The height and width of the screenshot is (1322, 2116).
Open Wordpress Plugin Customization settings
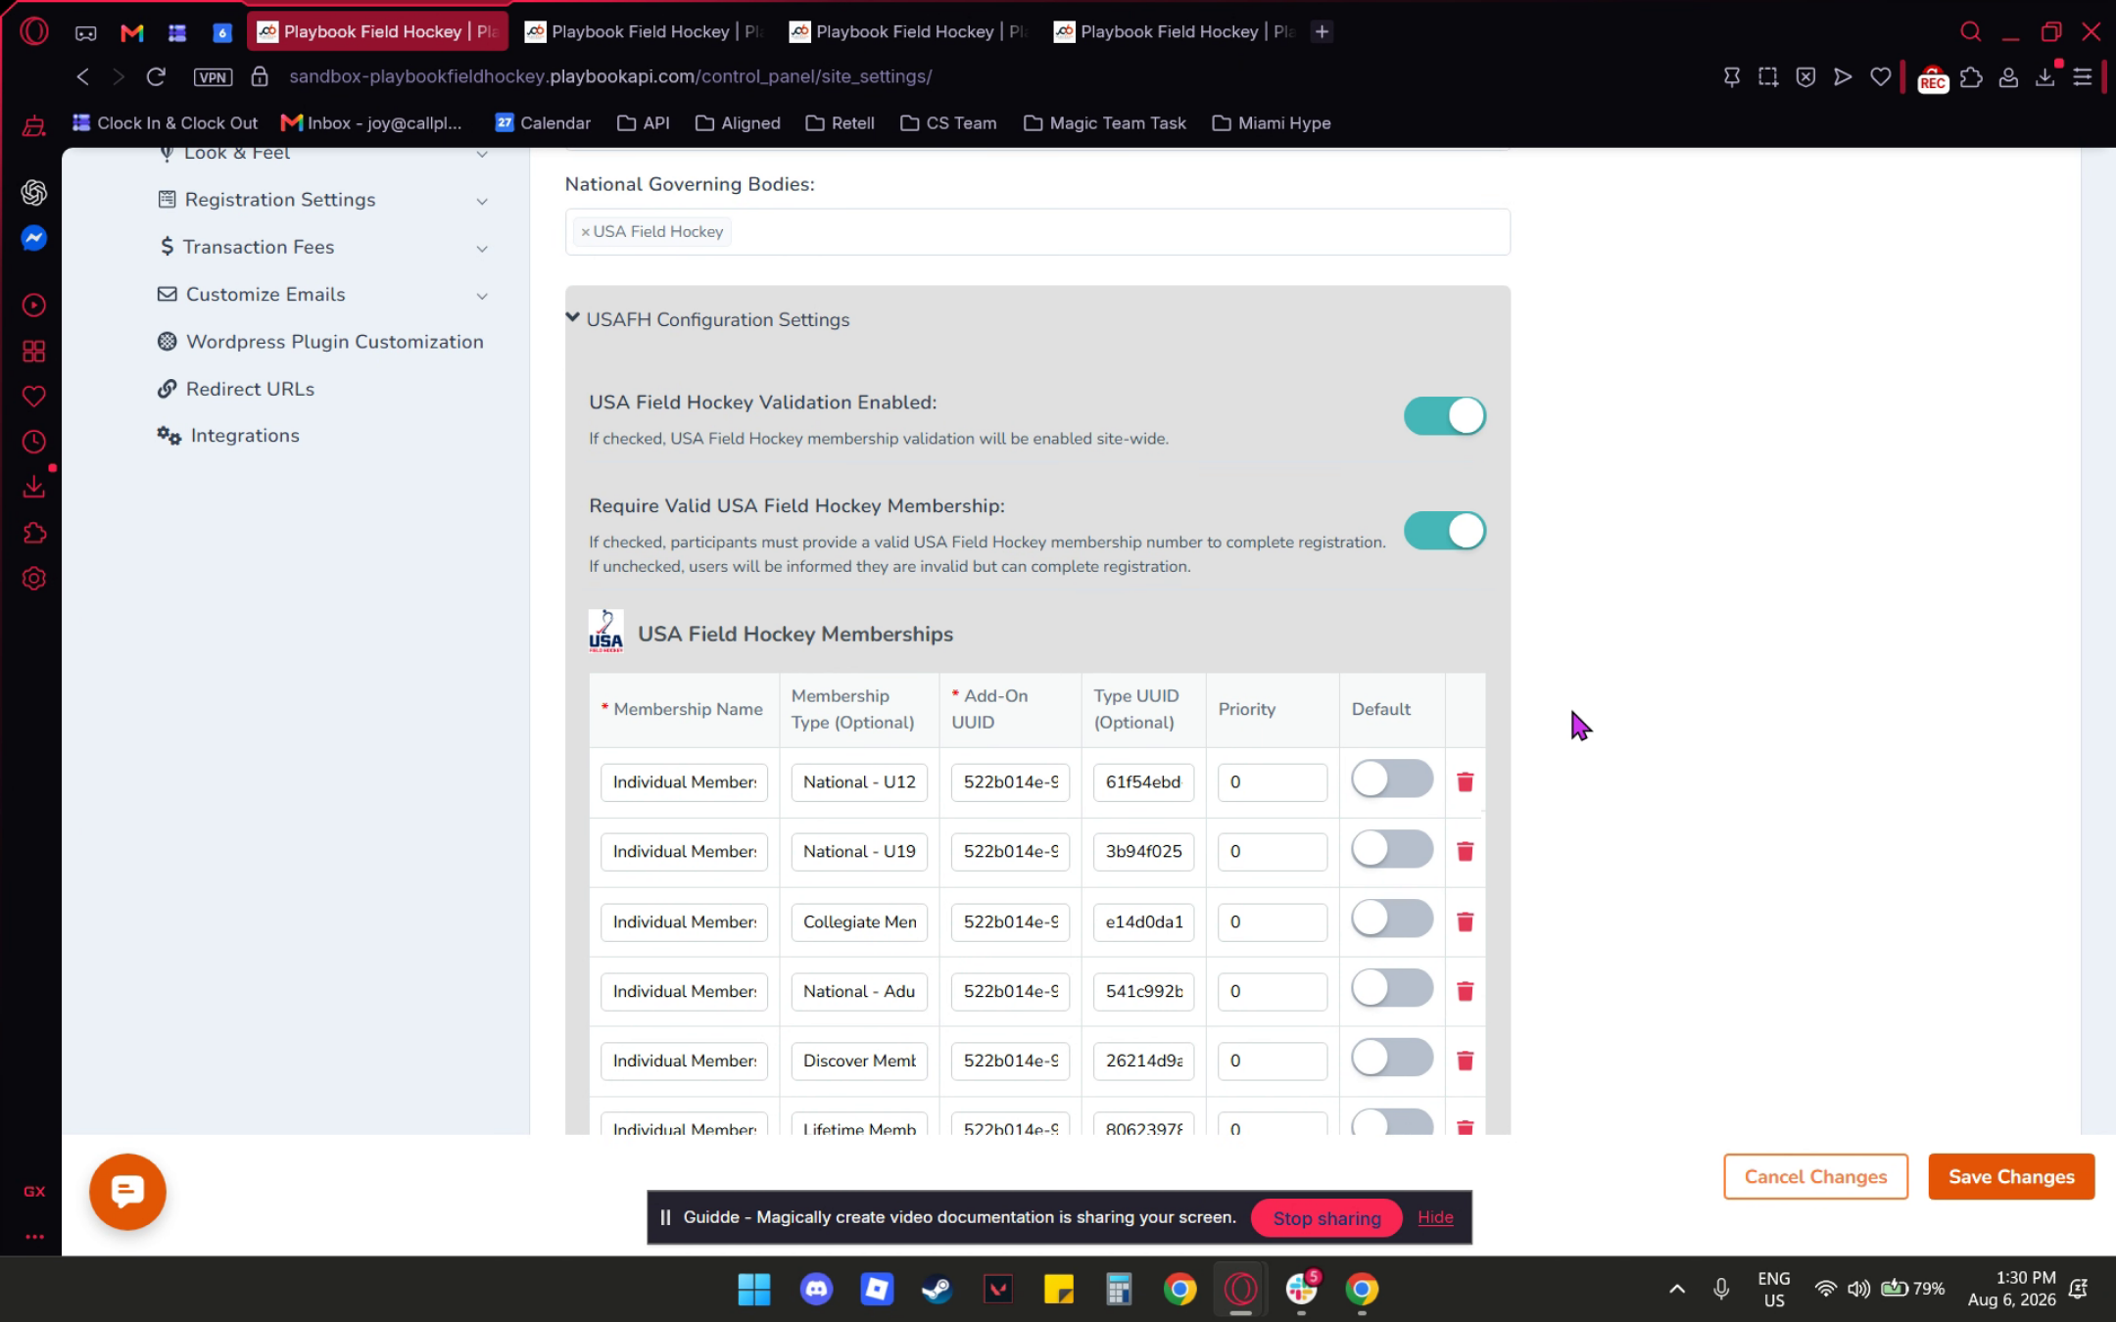pyautogui.click(x=320, y=342)
